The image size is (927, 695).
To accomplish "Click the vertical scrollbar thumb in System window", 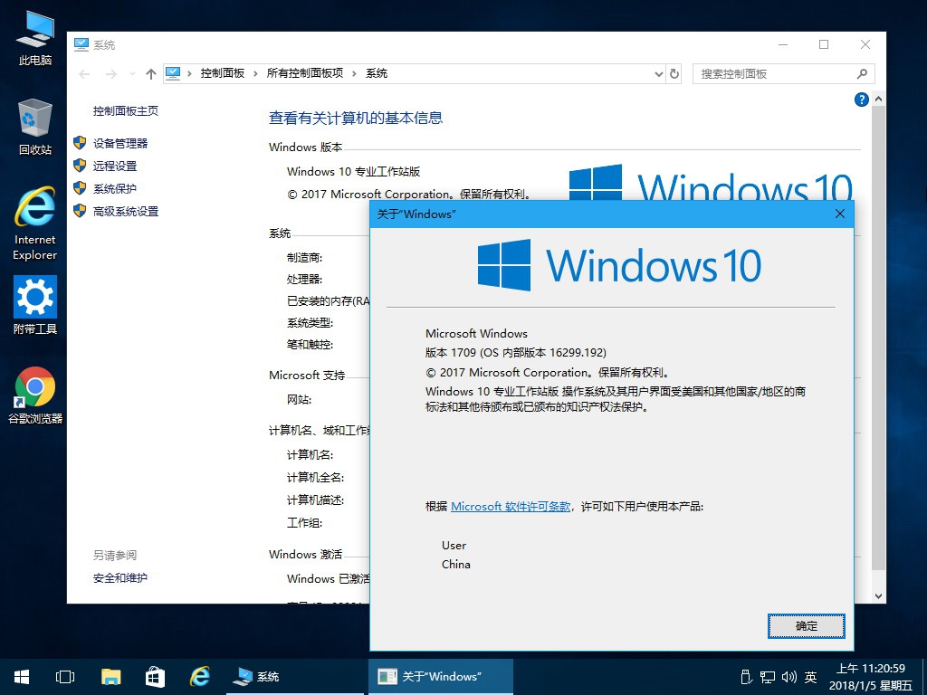I will (878, 338).
